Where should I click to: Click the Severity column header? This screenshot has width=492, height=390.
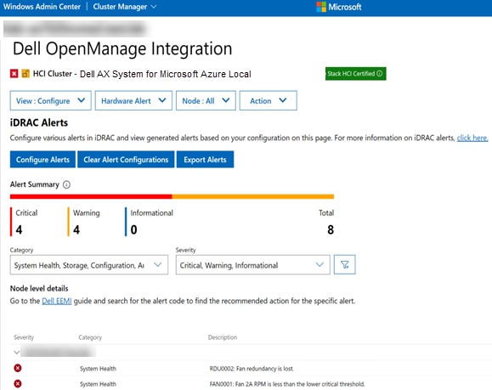tap(24, 337)
